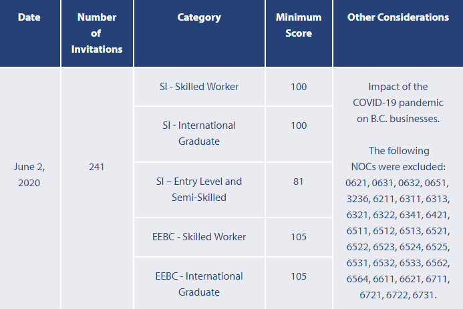Select the 241 invitations cell
This screenshot has height=309, width=463.
coord(97,167)
